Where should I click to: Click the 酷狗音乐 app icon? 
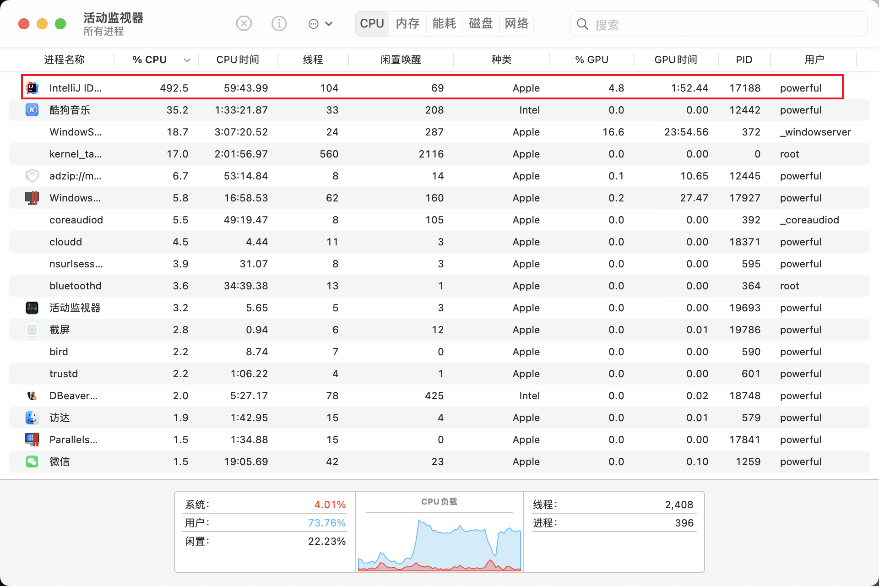coord(32,110)
